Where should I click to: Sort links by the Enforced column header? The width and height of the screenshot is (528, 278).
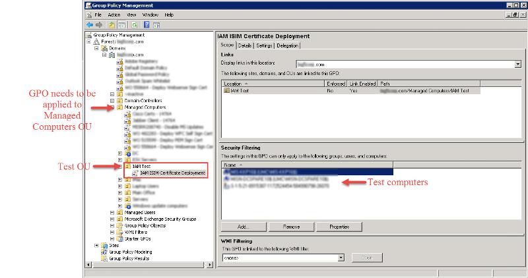click(336, 84)
